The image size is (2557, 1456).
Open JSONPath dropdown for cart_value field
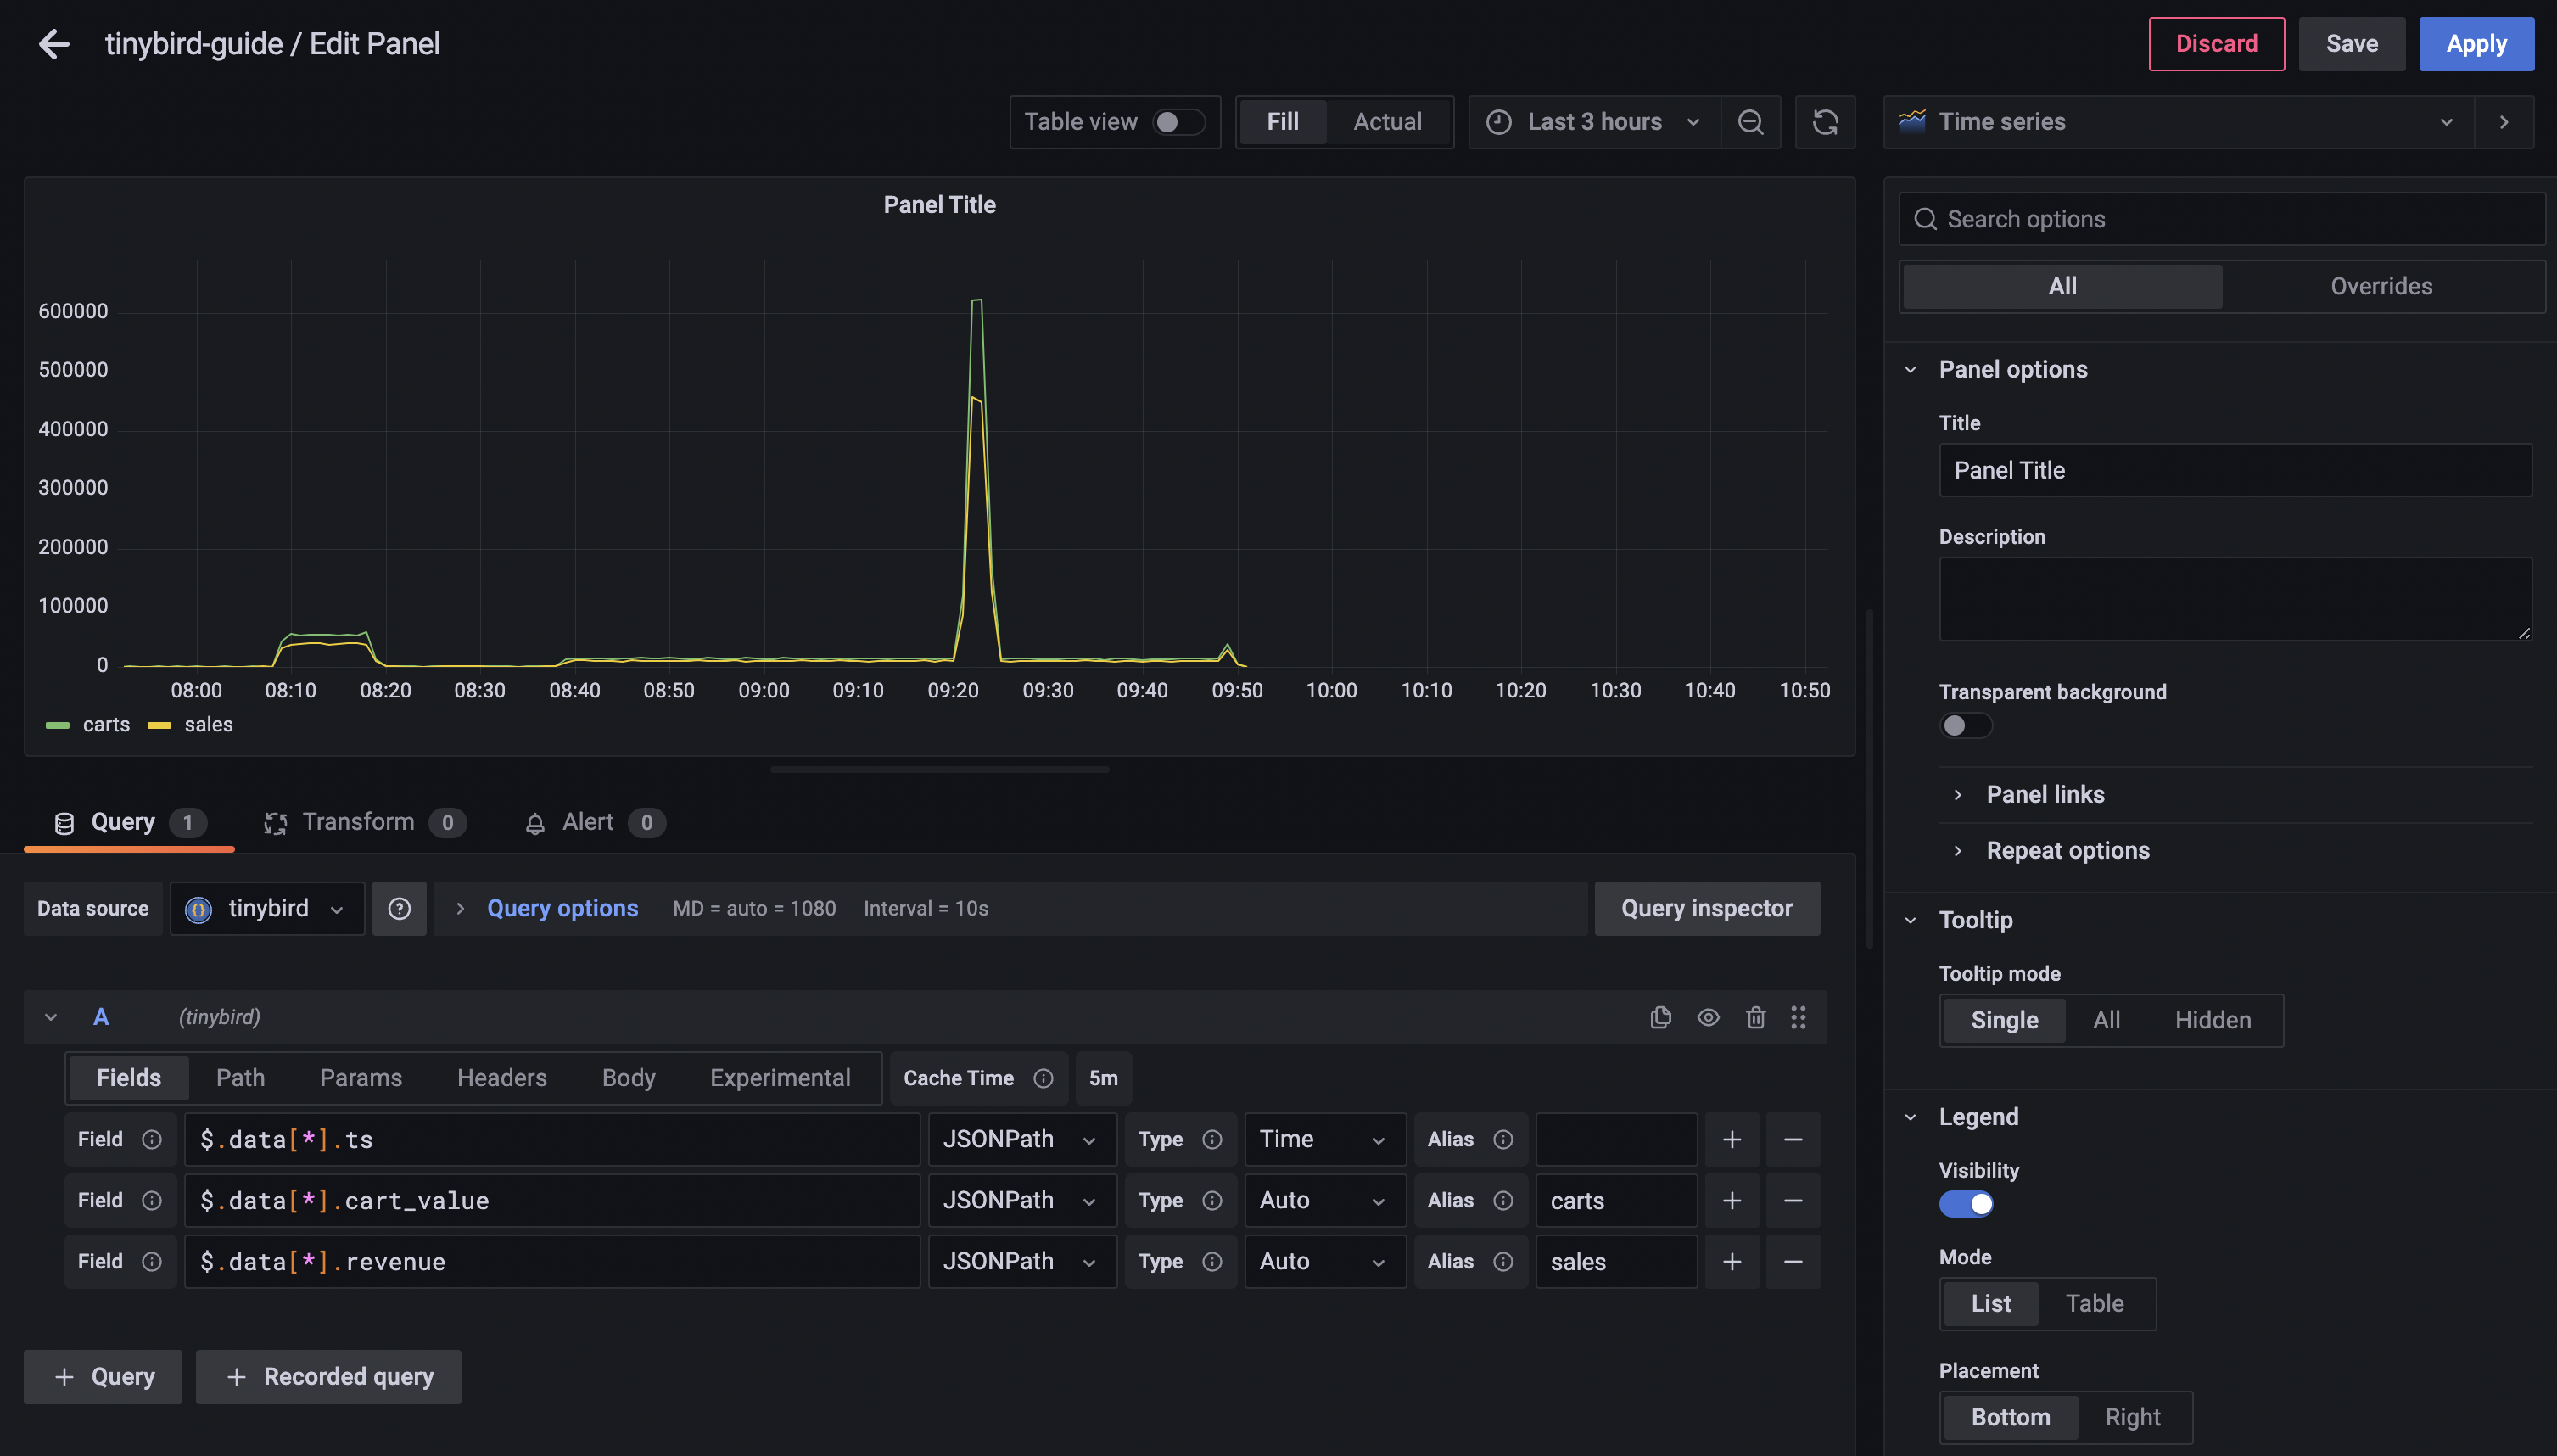[1021, 1200]
